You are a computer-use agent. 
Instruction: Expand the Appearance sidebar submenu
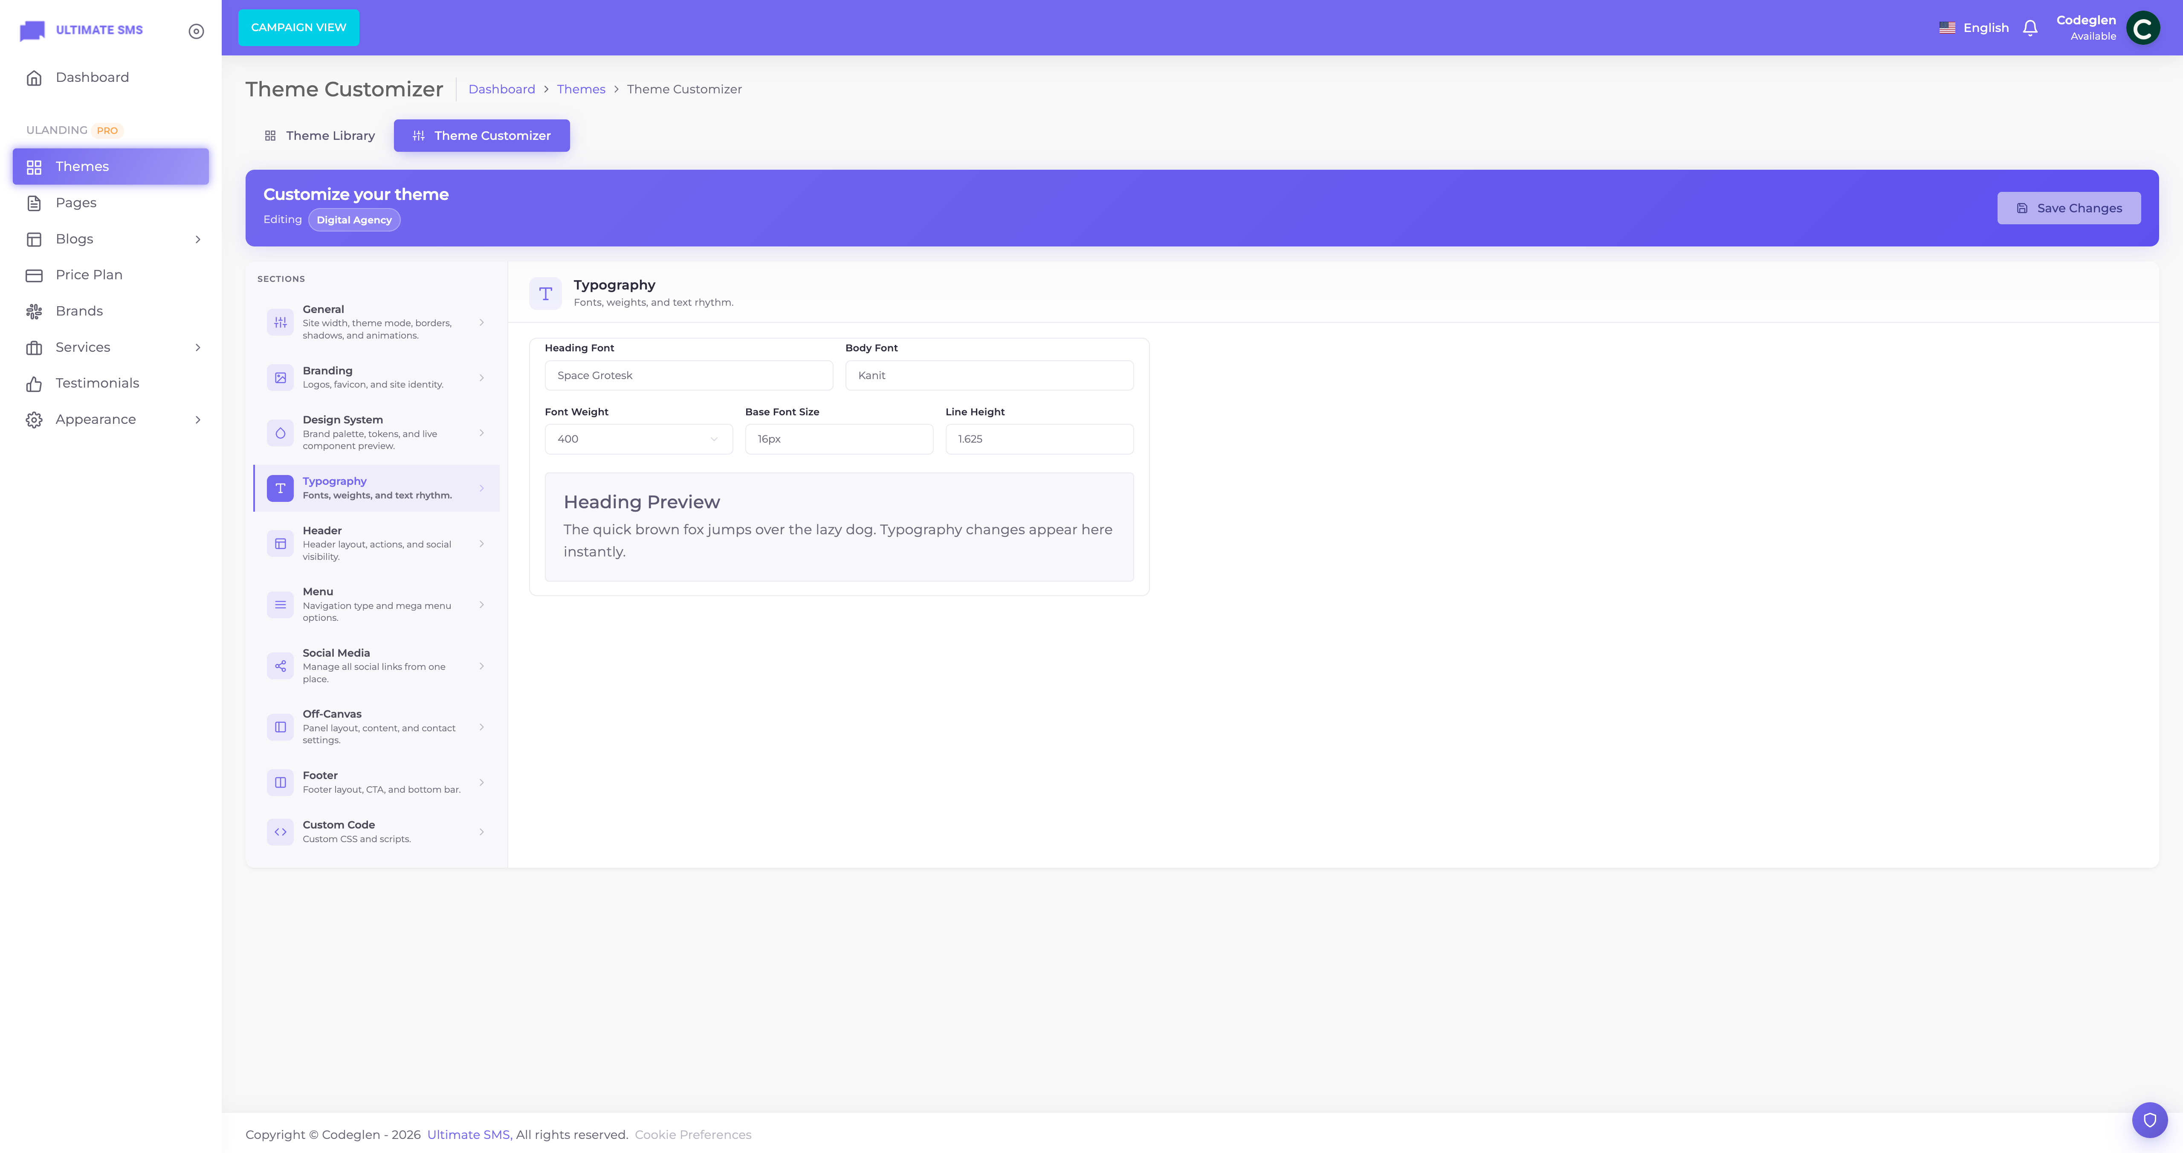[198, 420]
